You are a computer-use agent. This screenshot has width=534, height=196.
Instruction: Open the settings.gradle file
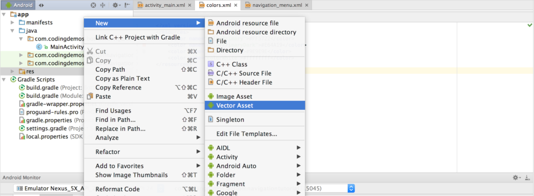(x=47, y=128)
